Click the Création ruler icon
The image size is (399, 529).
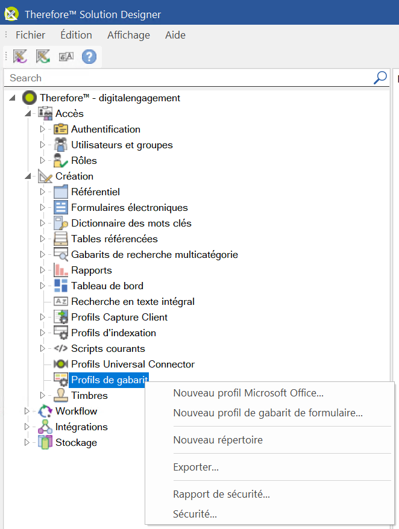pos(45,176)
